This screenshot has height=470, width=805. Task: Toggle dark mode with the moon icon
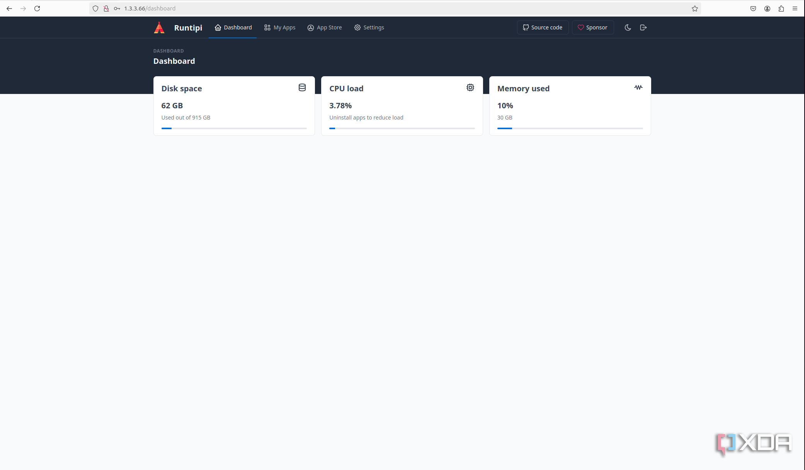pos(628,27)
